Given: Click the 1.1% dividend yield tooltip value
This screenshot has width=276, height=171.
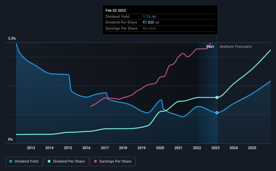Looking at the screenshot, I should point(147,16).
